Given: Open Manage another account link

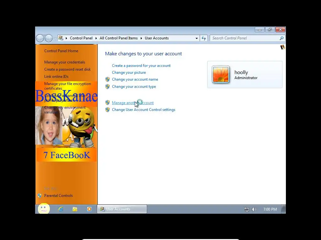Looking at the screenshot, I should coord(133,103).
